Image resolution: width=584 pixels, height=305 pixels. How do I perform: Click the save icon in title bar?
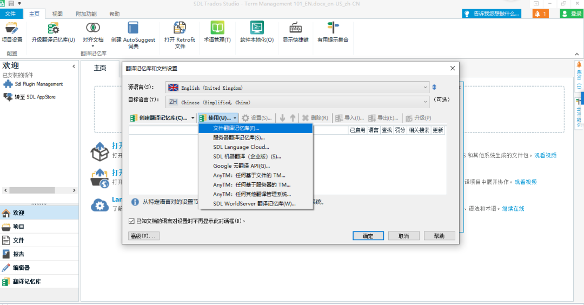pos(11,3)
